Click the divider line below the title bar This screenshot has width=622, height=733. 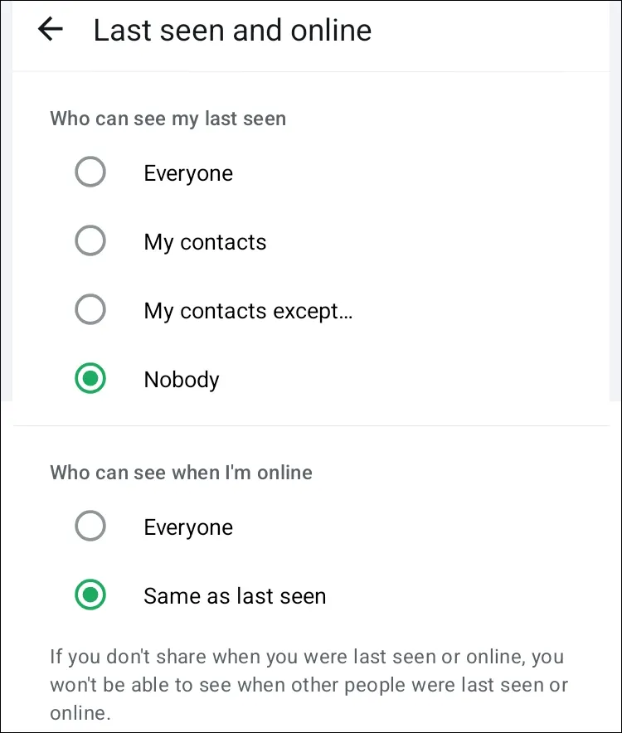[x=311, y=72]
